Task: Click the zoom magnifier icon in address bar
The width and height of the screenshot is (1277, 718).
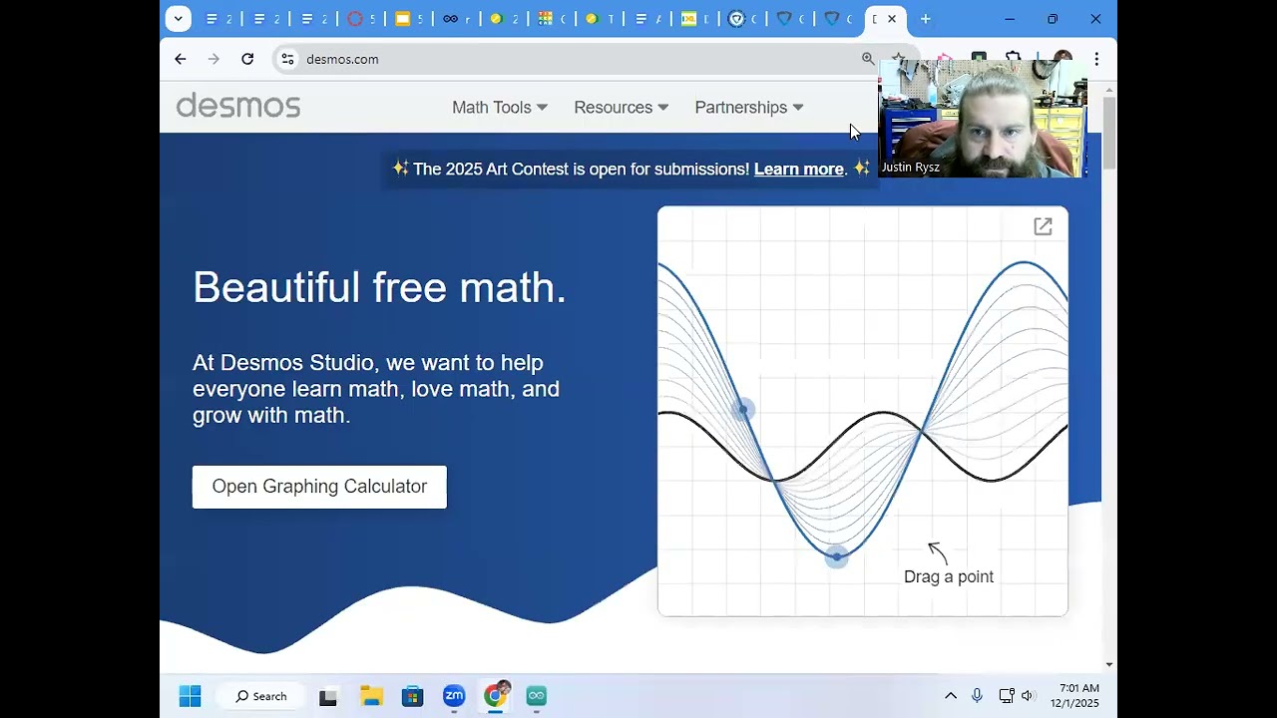Action: click(x=868, y=59)
